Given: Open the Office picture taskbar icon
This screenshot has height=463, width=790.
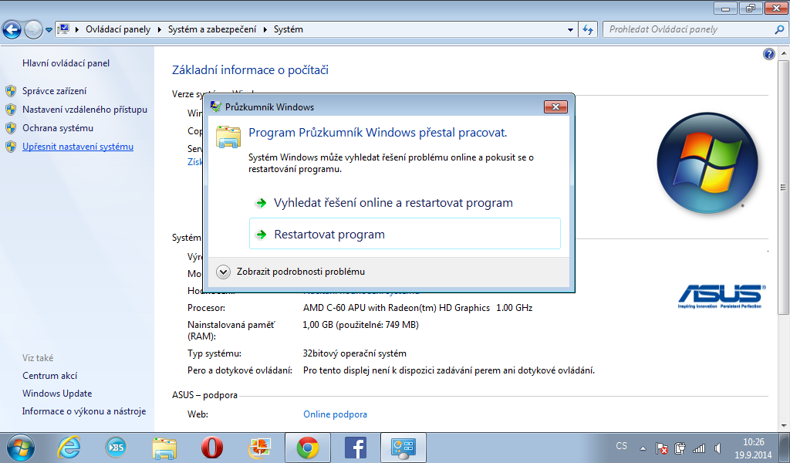Looking at the screenshot, I should point(260,448).
